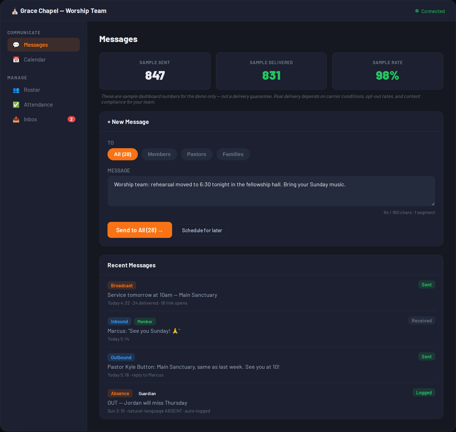Click the Inbound tag
The width and height of the screenshot is (456, 432).
[119, 321]
